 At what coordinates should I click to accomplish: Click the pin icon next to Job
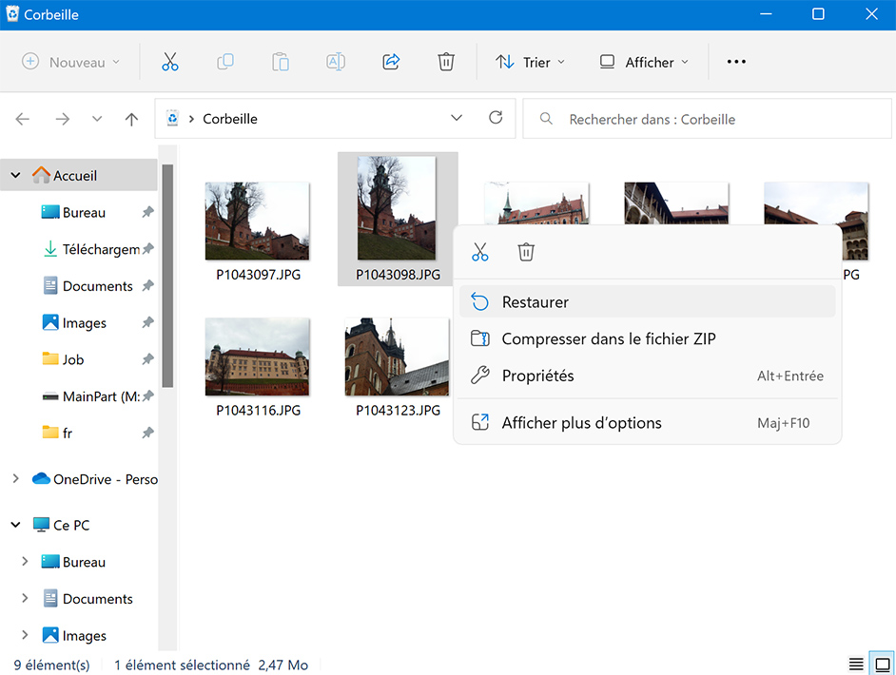[x=148, y=359]
